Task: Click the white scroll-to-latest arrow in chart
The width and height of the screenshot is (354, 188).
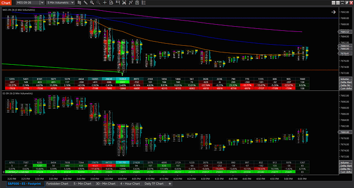Action: tap(333, 12)
